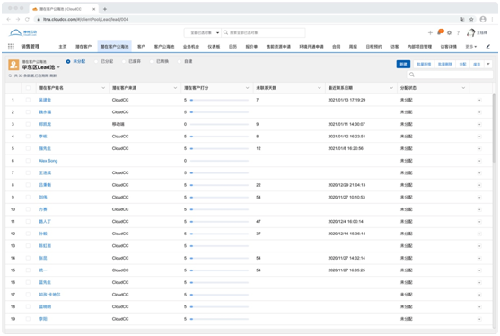Screen dimensions: 500x336
Task: Click the magnifier icon in list search box
Action: [x=412, y=75]
